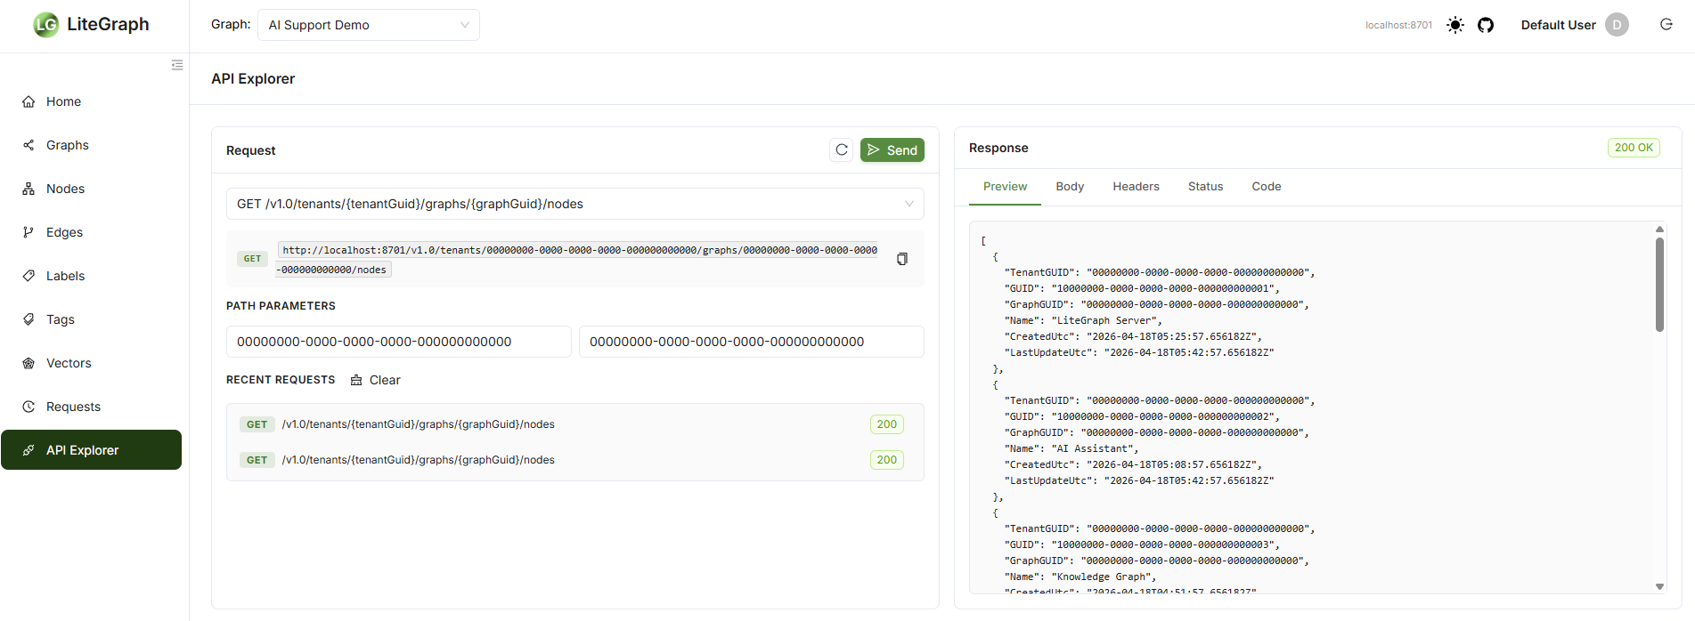Open the endpoint selection dropdown
Screen dimensions: 1695x621
(x=575, y=204)
